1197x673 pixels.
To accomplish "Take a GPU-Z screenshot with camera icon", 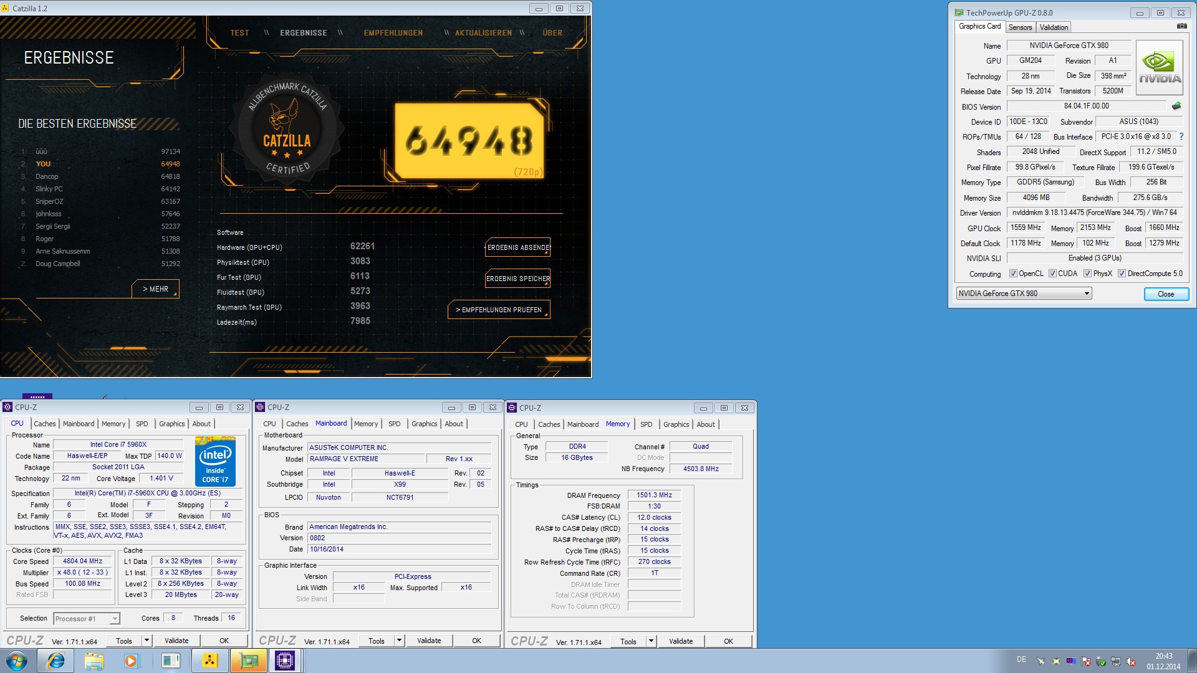I will tap(1181, 26).
